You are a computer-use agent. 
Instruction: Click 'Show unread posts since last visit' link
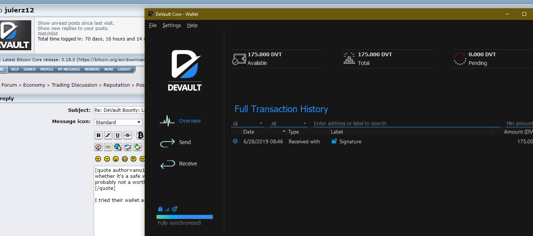[76, 23]
